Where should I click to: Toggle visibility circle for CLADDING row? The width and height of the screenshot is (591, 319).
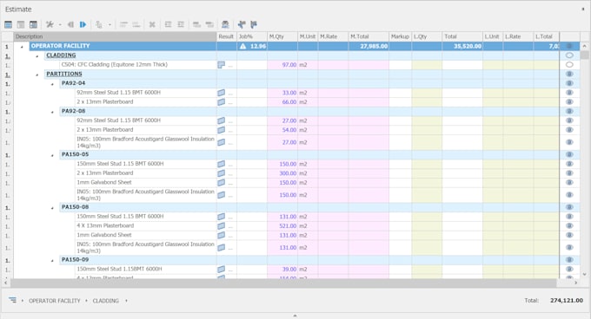569,55
